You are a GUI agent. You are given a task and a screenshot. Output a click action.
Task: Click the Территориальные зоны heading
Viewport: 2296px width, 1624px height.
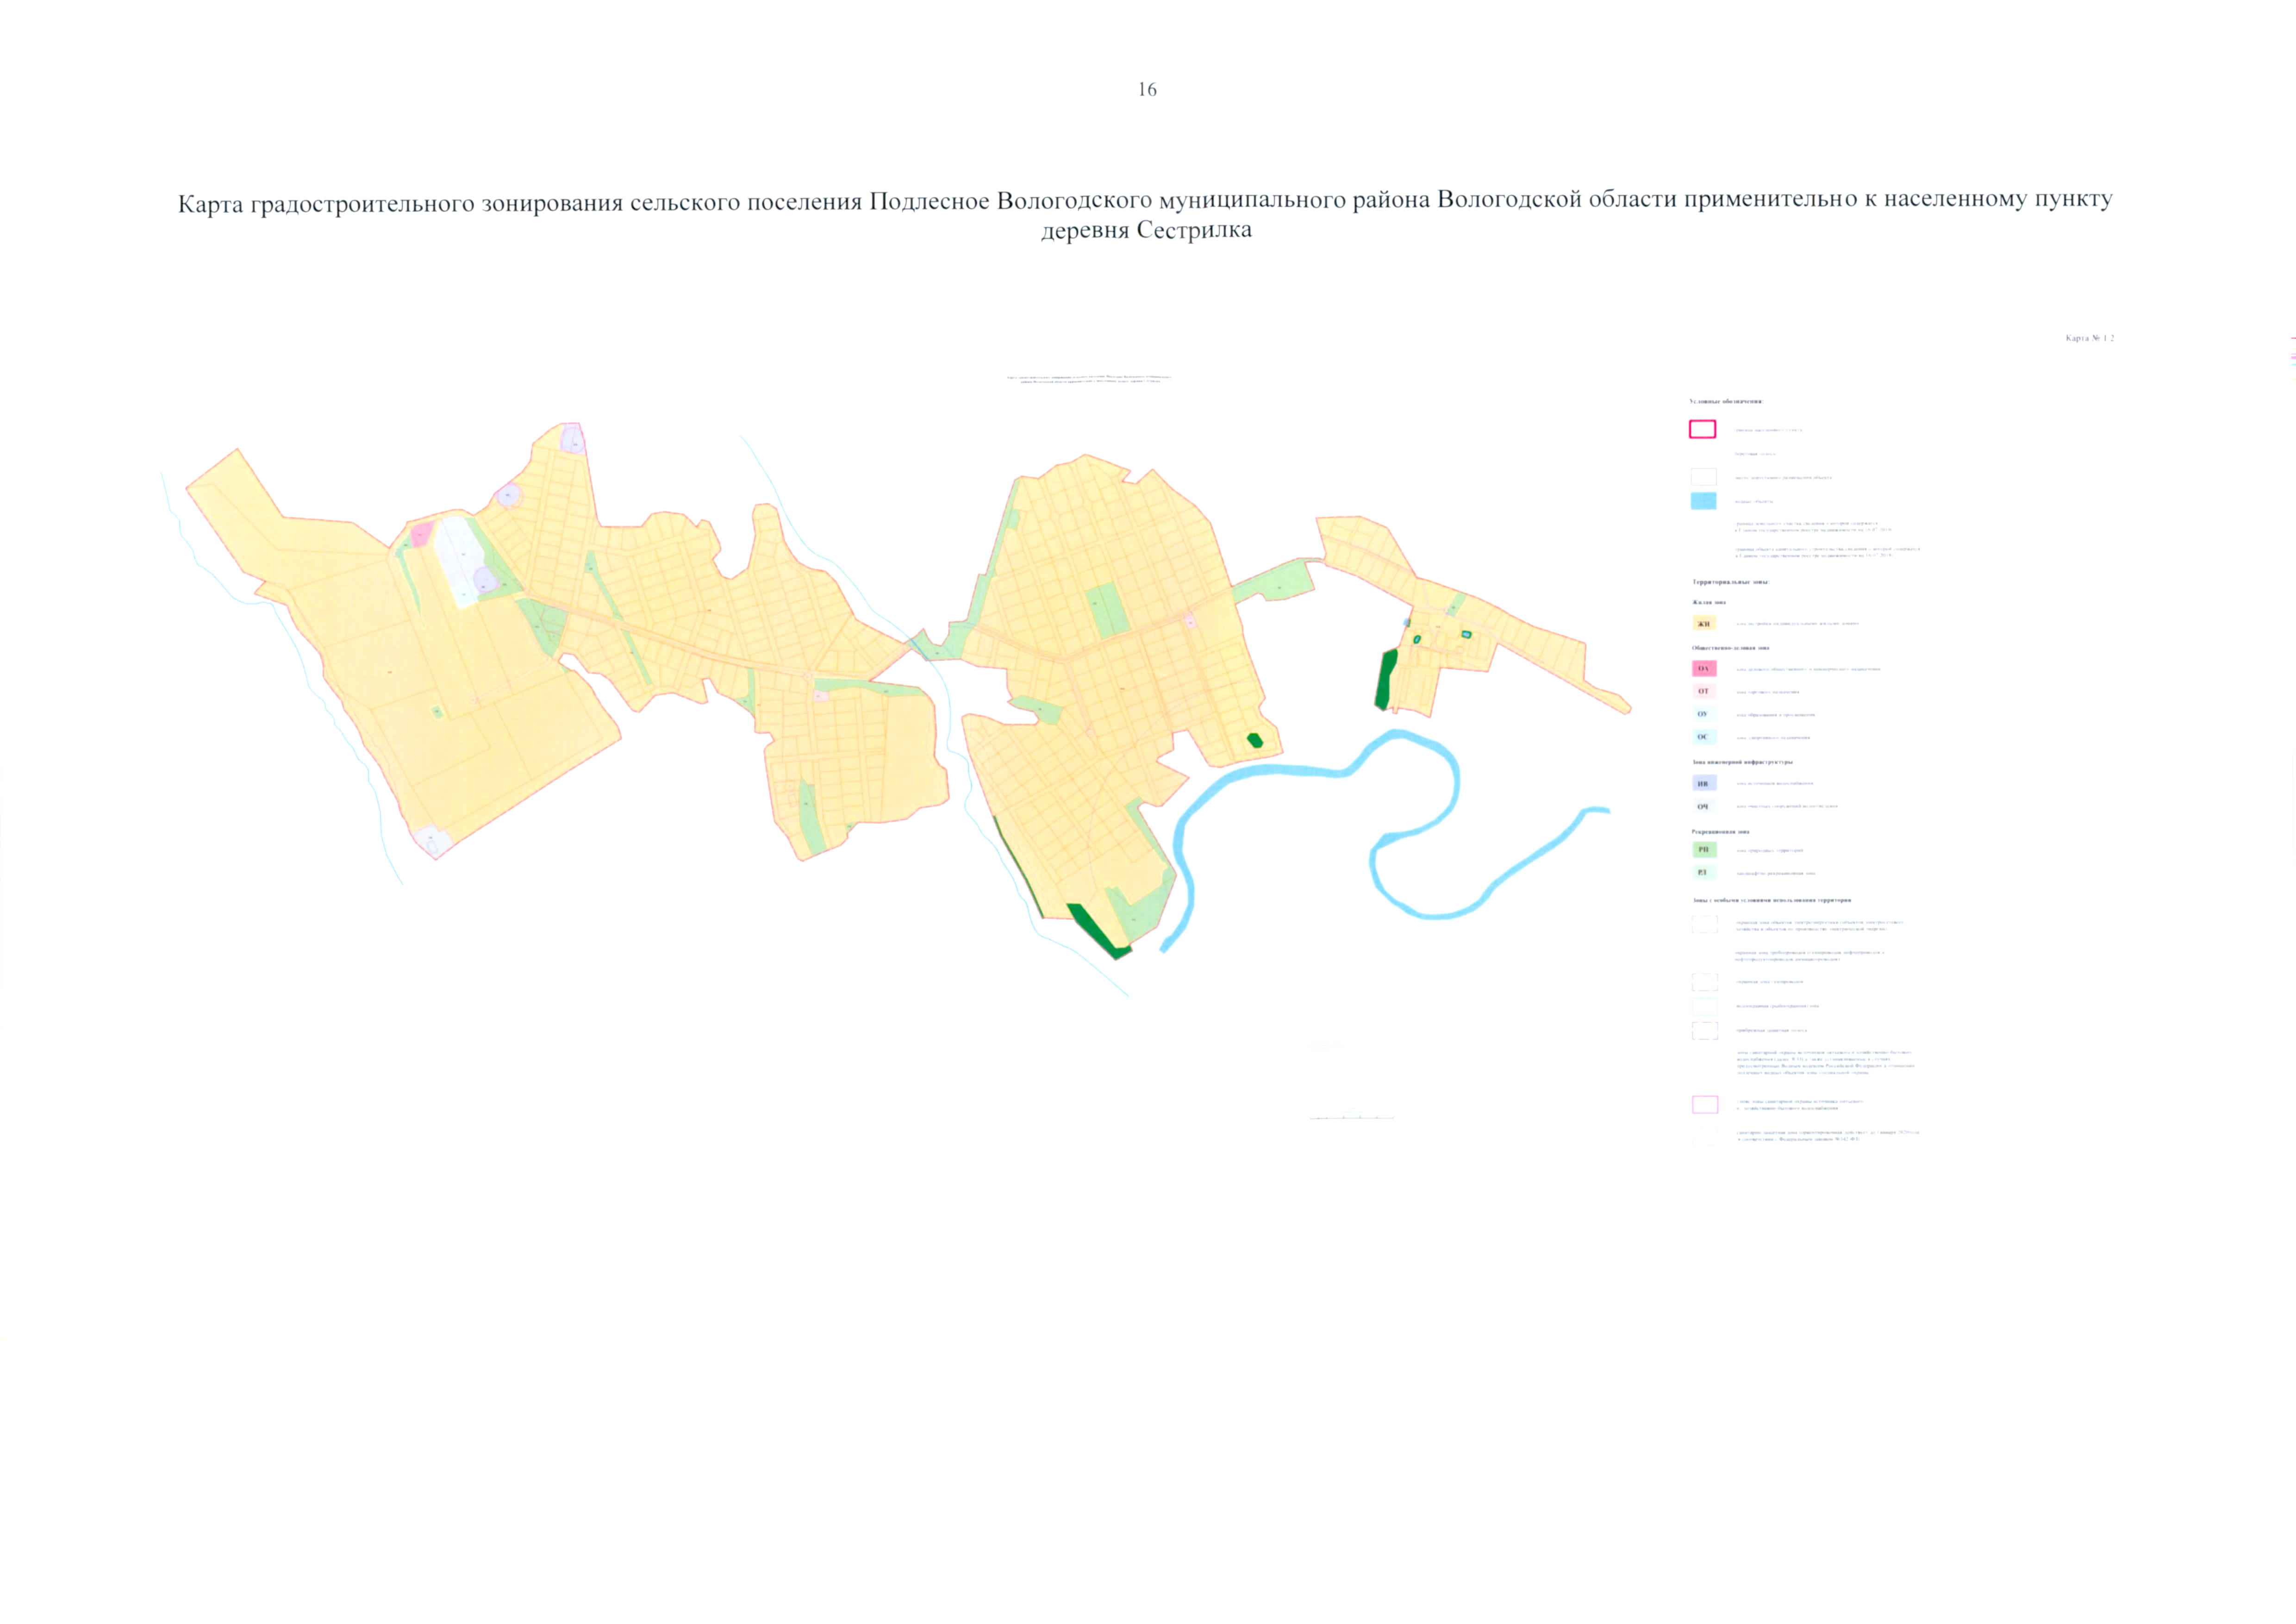pyautogui.click(x=1730, y=581)
